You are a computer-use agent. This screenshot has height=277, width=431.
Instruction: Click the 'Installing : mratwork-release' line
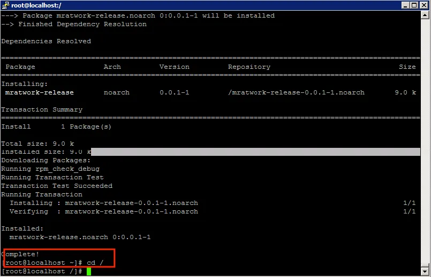pos(104,203)
